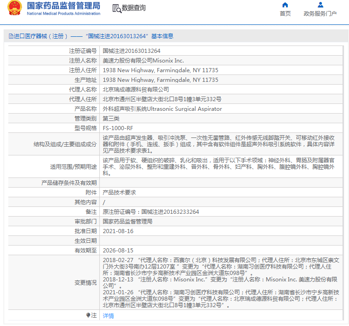Click 审批部门 value 国家药品监督管理局
This screenshot has height=326, width=349.
pyautogui.click(x=127, y=222)
